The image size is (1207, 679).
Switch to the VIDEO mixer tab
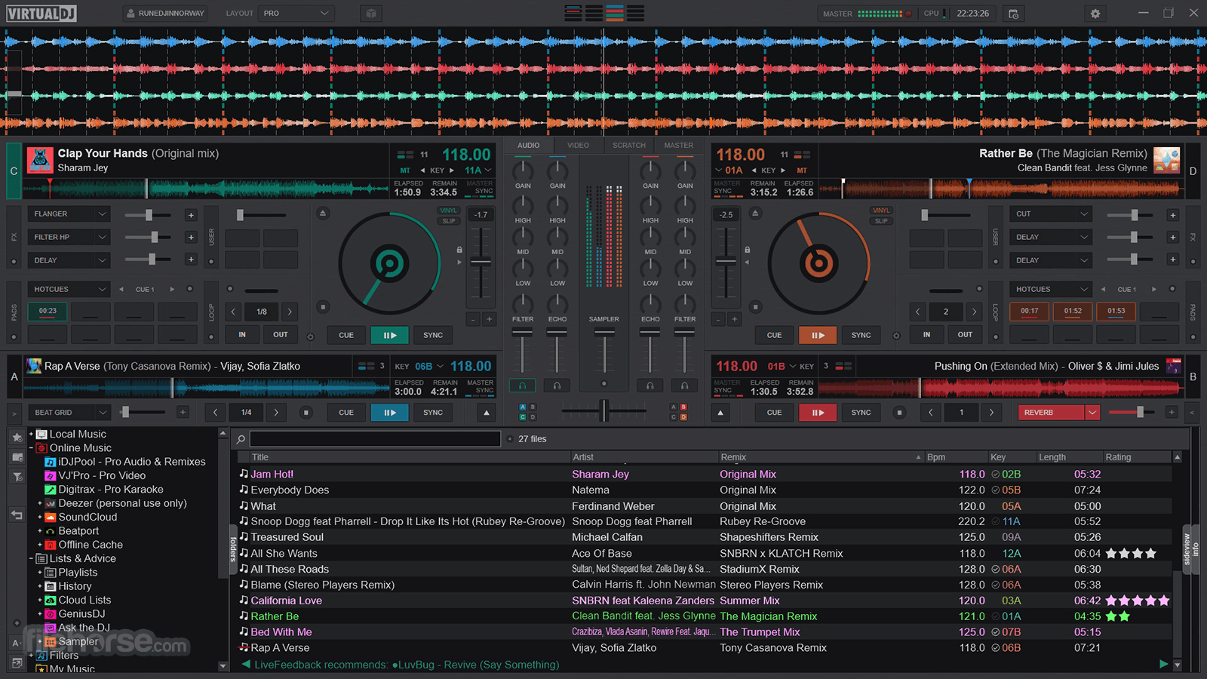(x=578, y=146)
